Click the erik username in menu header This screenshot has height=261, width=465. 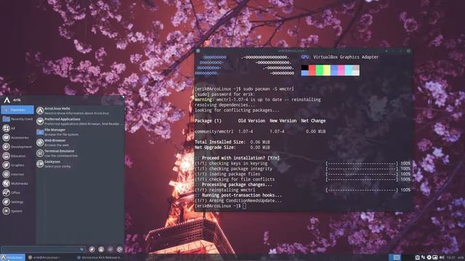coord(17,100)
